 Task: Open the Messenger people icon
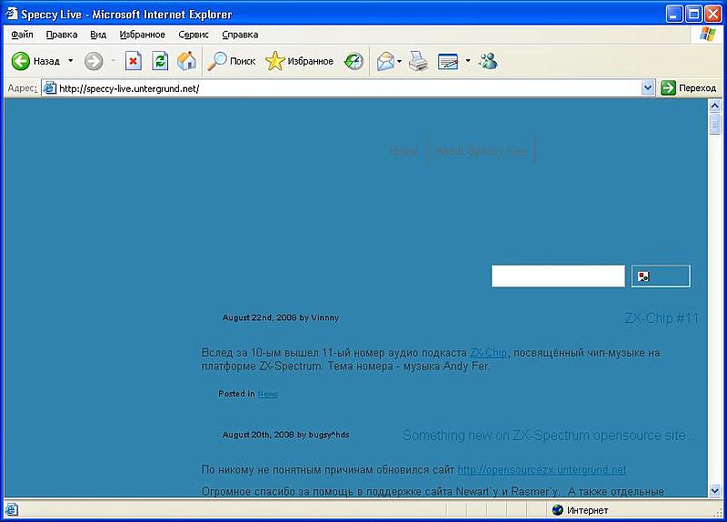(x=488, y=61)
